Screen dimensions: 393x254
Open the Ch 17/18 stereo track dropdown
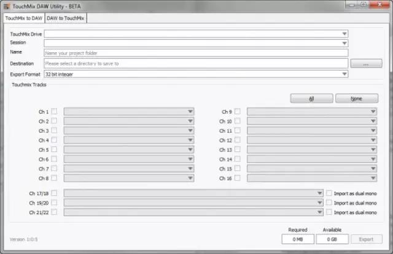coord(193,193)
